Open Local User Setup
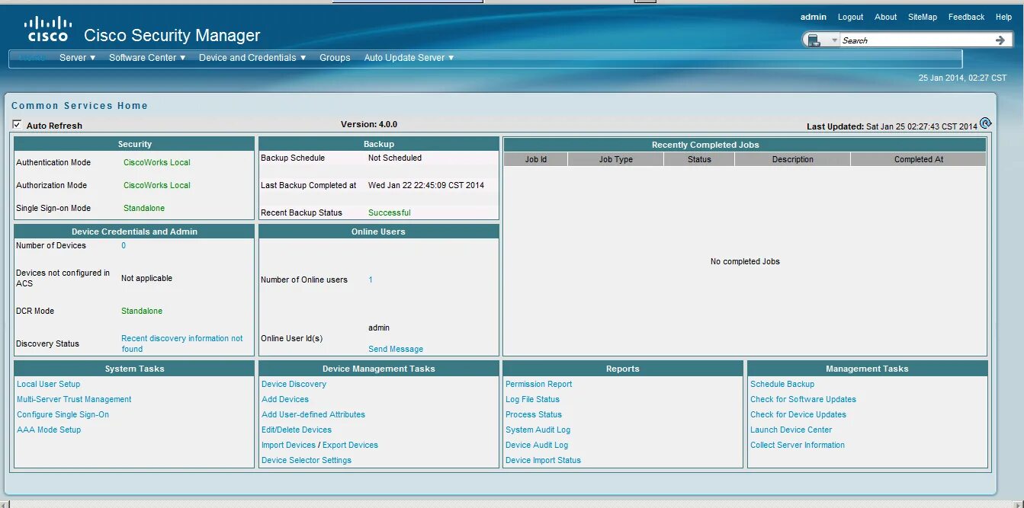This screenshot has width=1024, height=508. point(48,384)
